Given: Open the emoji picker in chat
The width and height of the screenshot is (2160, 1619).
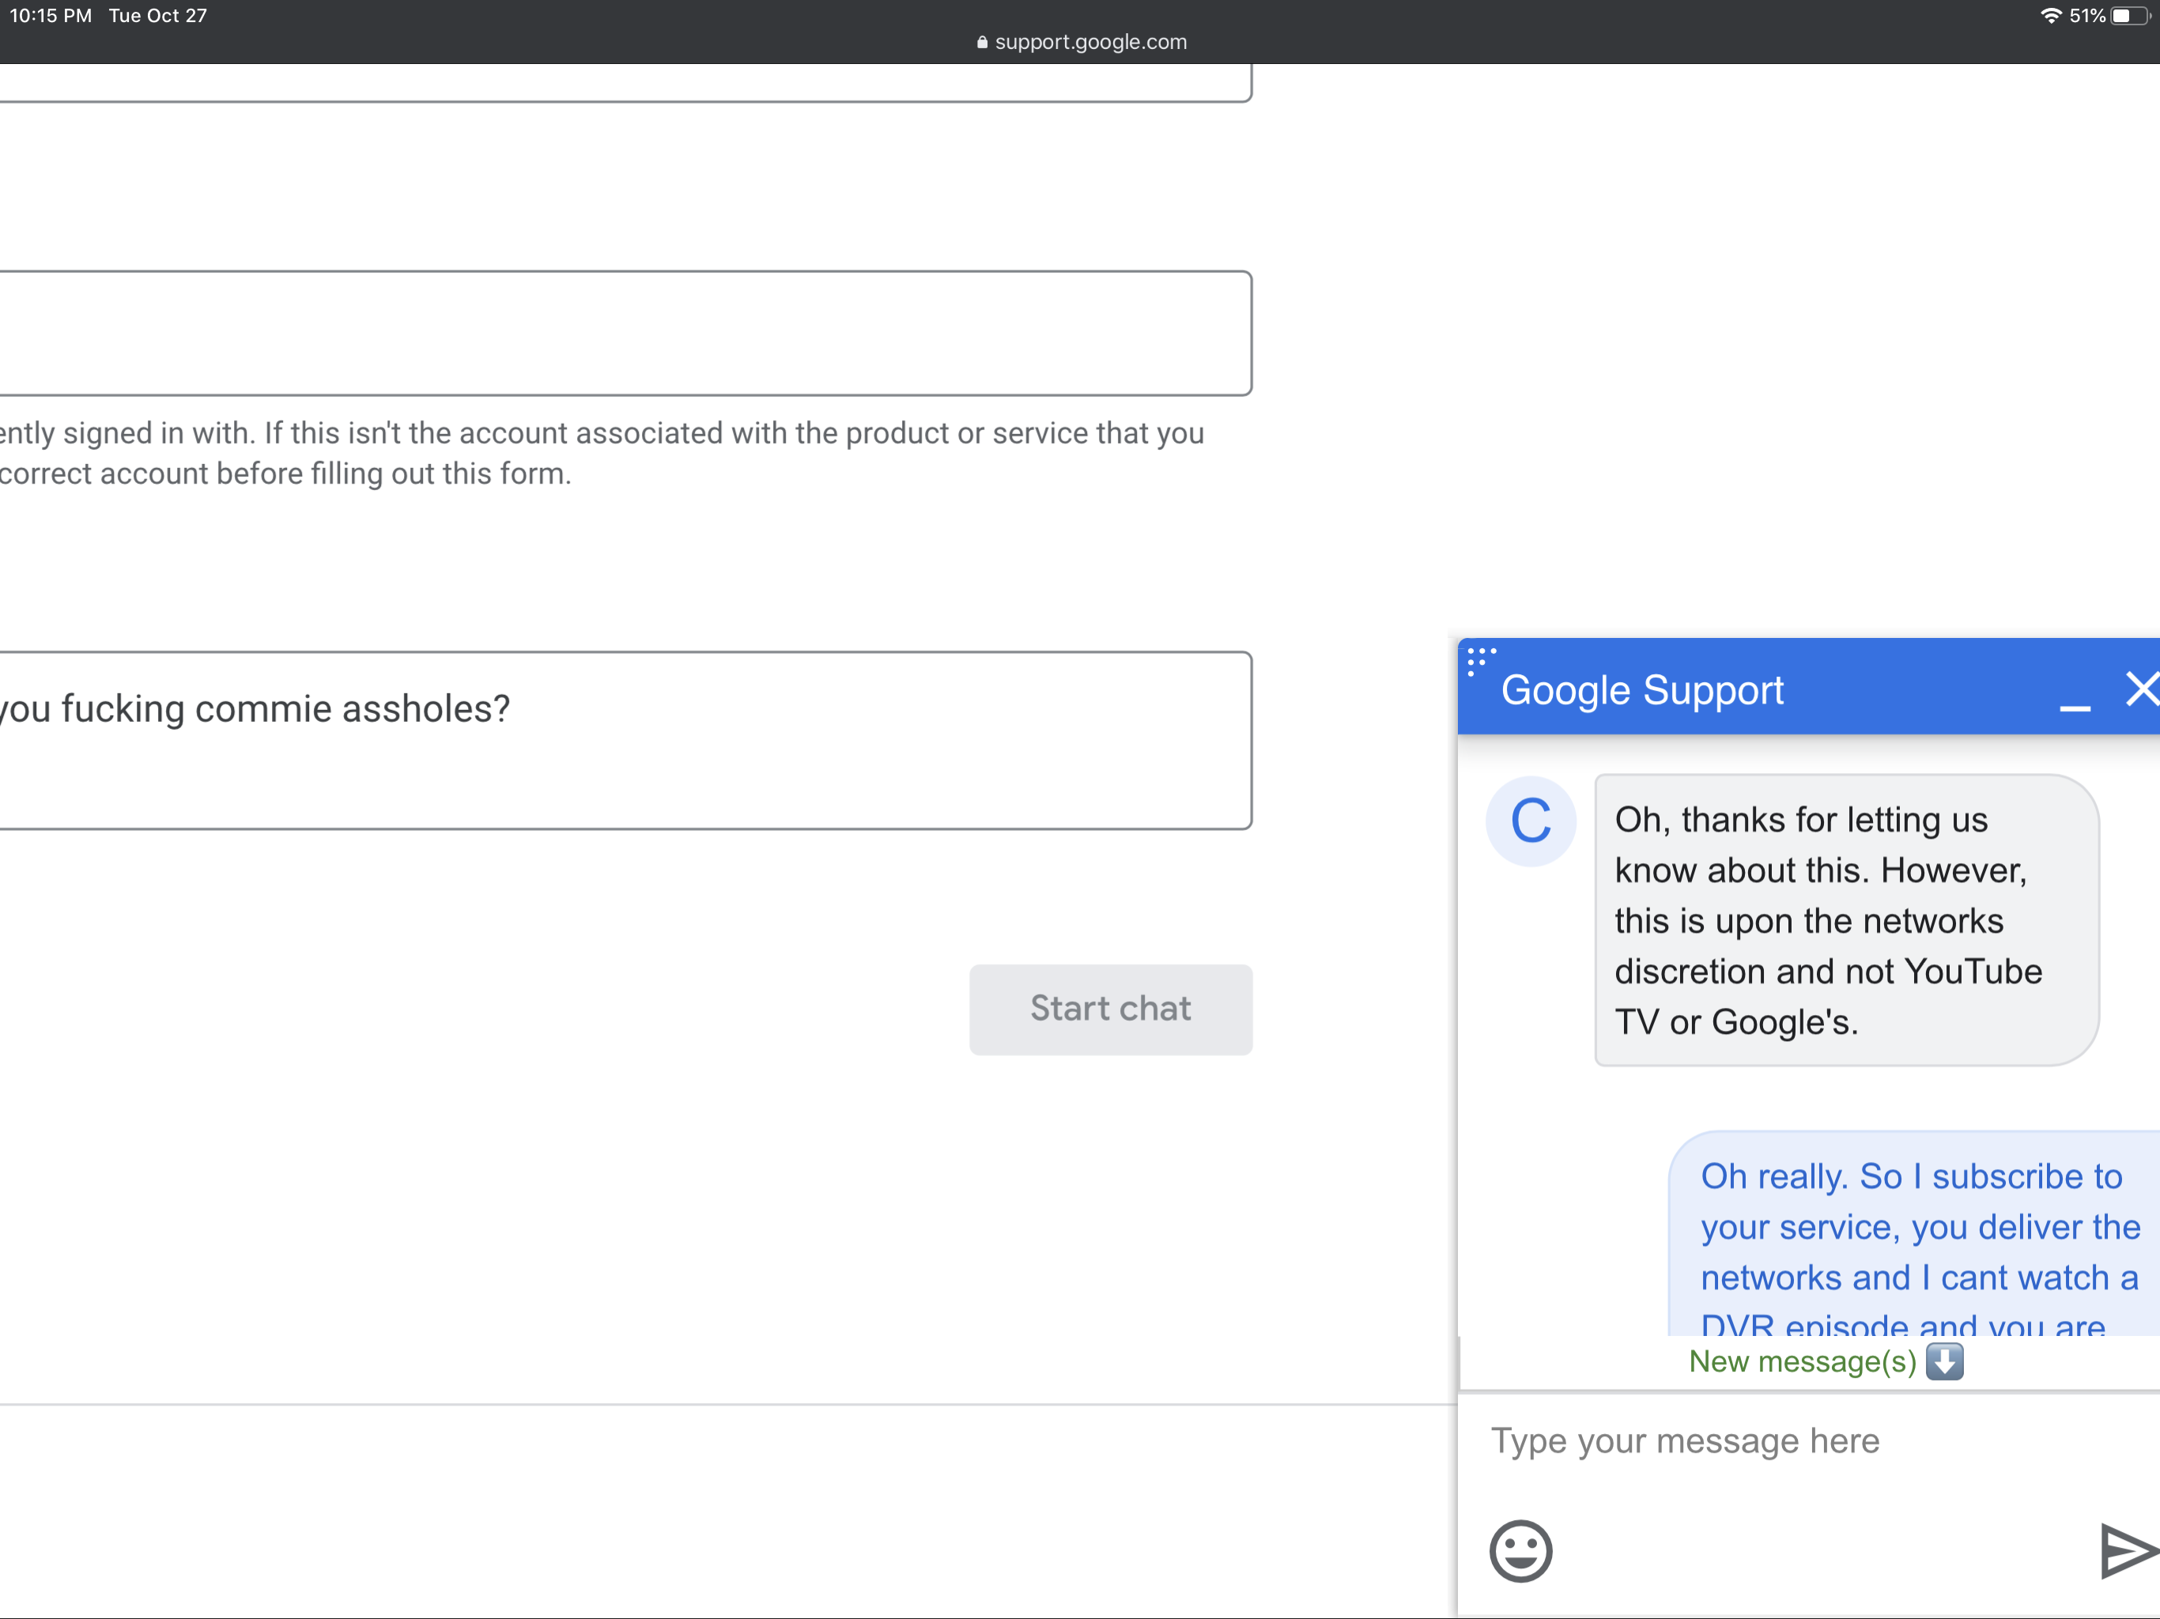Looking at the screenshot, I should tap(1520, 1551).
